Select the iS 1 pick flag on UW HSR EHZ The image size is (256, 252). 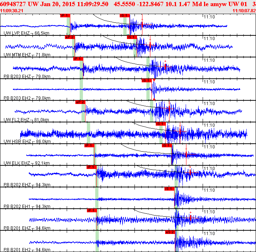[x=161, y=123]
